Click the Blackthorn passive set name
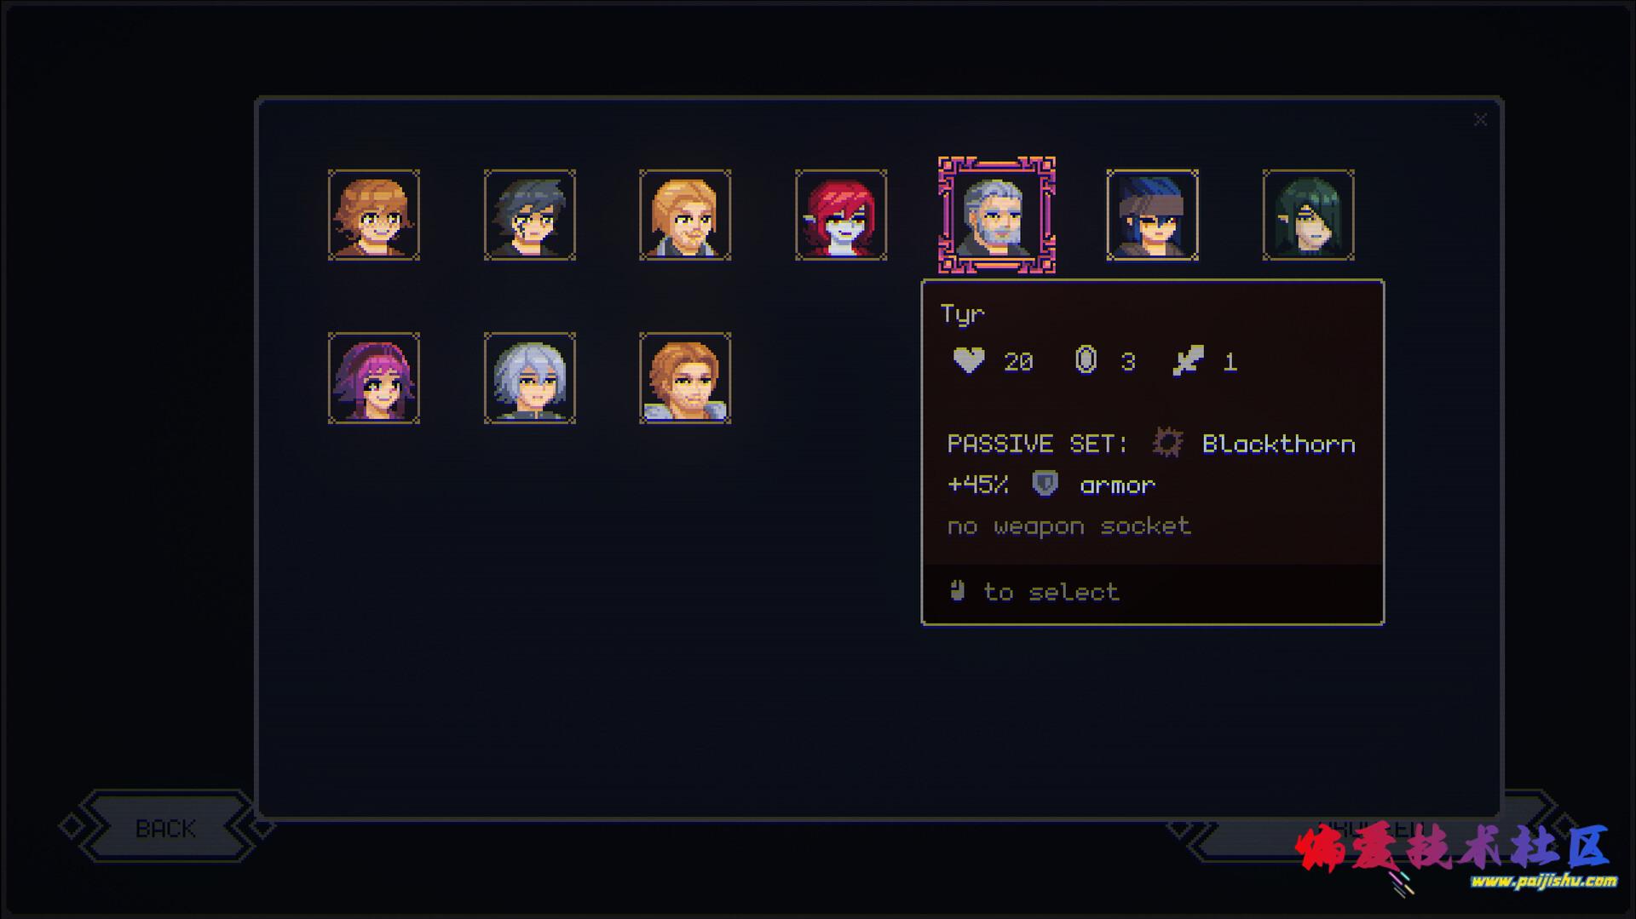The image size is (1636, 919). coord(1278,444)
